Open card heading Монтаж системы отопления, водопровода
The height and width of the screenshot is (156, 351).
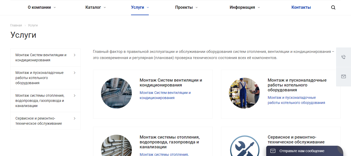[x=170, y=142]
